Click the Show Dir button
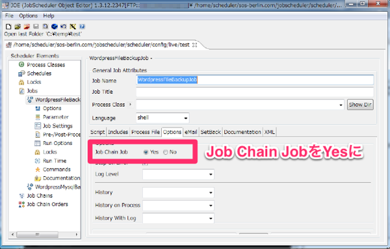390x249 pixels. [x=360, y=105]
